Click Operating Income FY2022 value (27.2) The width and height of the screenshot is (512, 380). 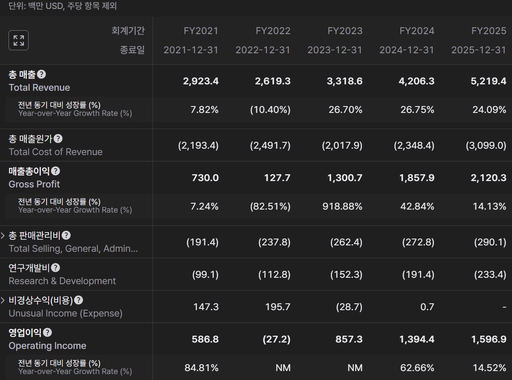tap(278, 339)
